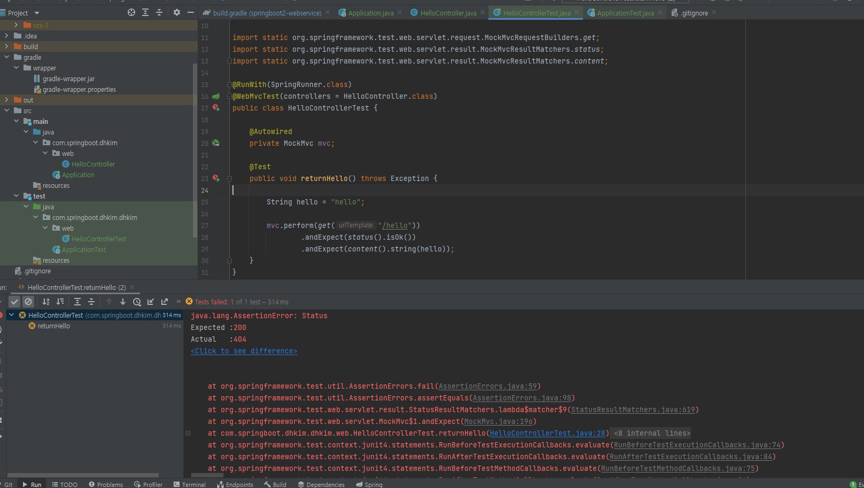Click Import Tests icon
The image size is (864, 488).
(151, 302)
